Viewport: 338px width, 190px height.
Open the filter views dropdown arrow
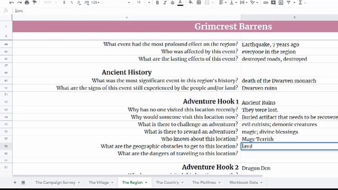pyautogui.click(x=294, y=3)
